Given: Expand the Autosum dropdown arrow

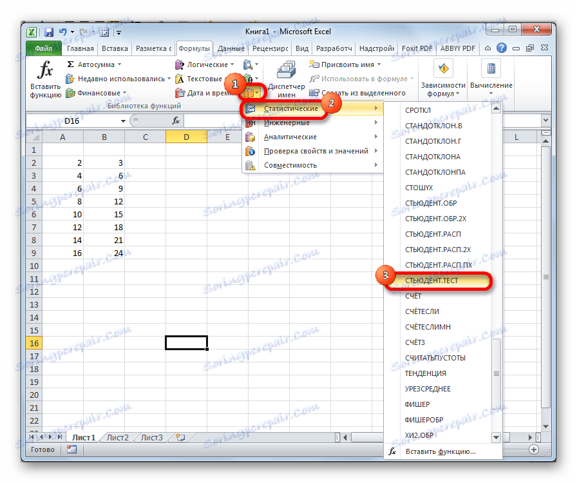Looking at the screenshot, I should pyautogui.click(x=119, y=64).
